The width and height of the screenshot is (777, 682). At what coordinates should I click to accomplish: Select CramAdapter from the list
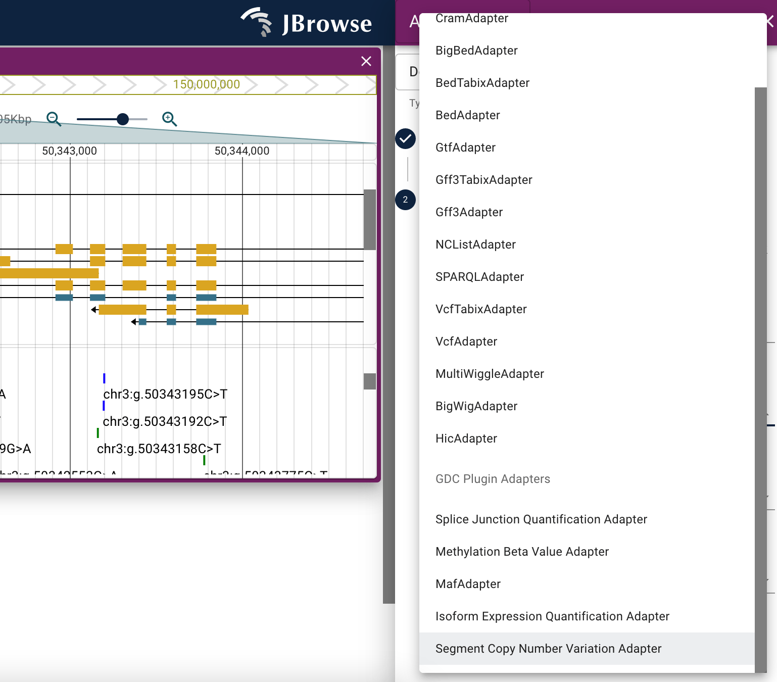(587, 19)
